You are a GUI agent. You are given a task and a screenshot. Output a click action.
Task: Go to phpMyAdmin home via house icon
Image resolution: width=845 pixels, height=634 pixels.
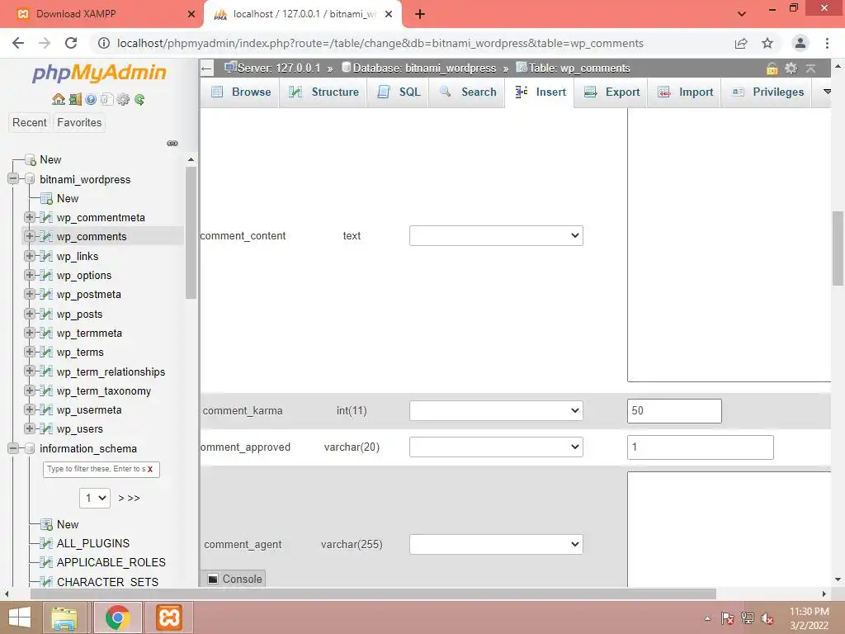(59, 99)
